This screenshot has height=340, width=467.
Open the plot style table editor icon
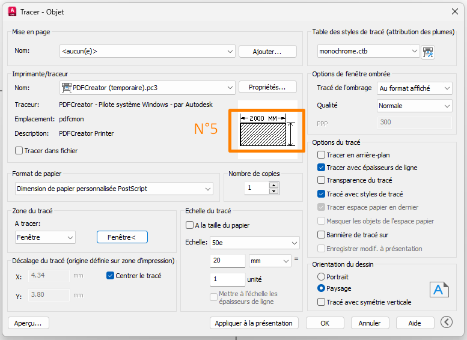pos(428,52)
